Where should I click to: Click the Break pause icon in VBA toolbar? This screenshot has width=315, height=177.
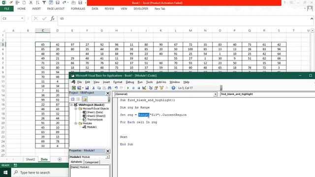133,88
